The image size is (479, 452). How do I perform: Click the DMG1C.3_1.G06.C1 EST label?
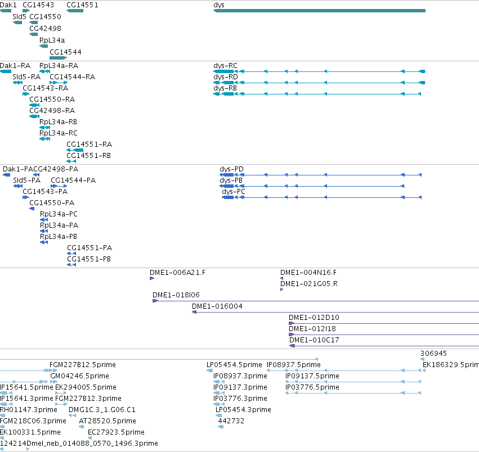[x=102, y=410]
